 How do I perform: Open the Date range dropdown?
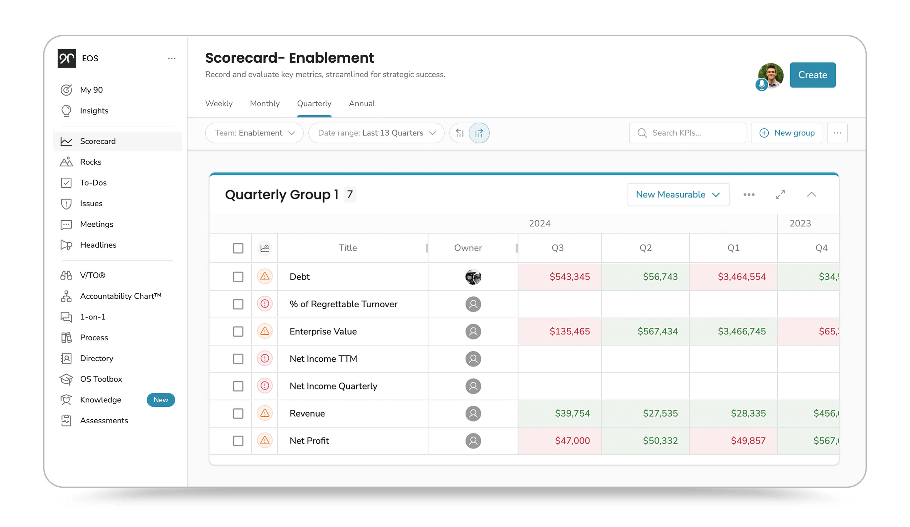coord(376,133)
